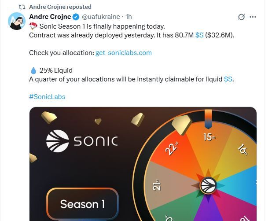The height and width of the screenshot is (221, 272).
Task: Open the 1h timestamp of the tweet
Action: [129, 17]
